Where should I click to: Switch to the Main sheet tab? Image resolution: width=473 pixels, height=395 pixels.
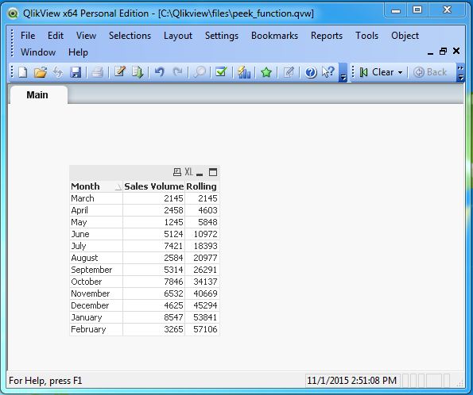[37, 95]
